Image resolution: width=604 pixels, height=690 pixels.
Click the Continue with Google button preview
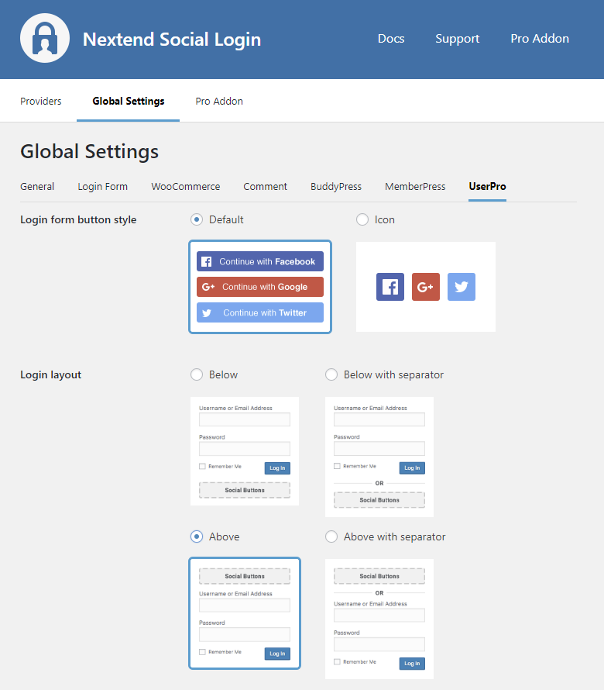pos(260,287)
